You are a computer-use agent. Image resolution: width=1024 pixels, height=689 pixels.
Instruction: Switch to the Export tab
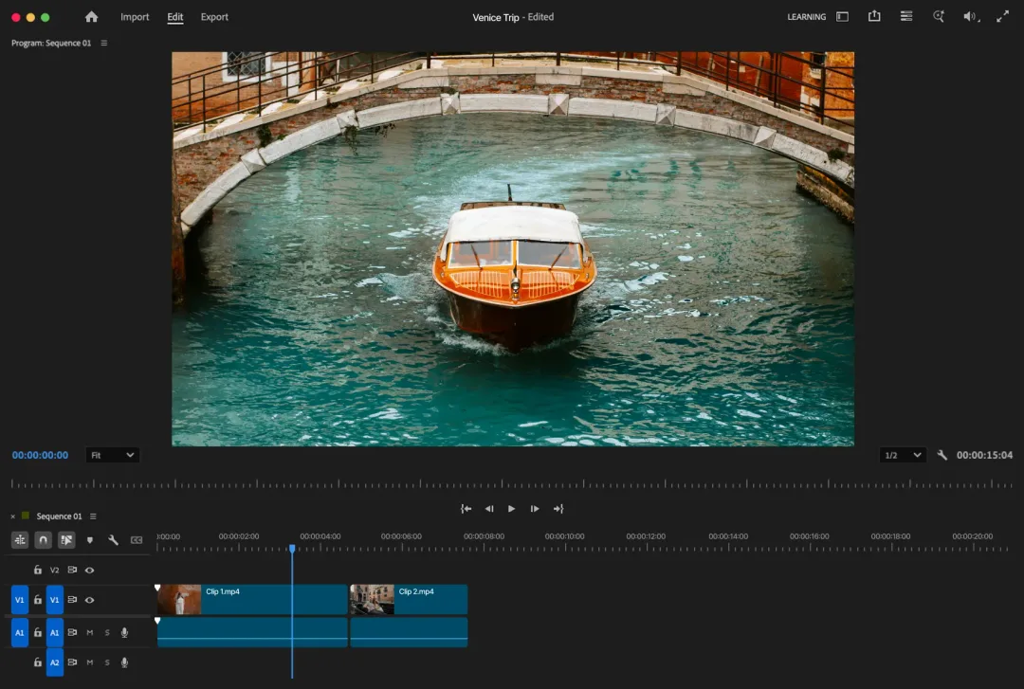click(x=214, y=17)
